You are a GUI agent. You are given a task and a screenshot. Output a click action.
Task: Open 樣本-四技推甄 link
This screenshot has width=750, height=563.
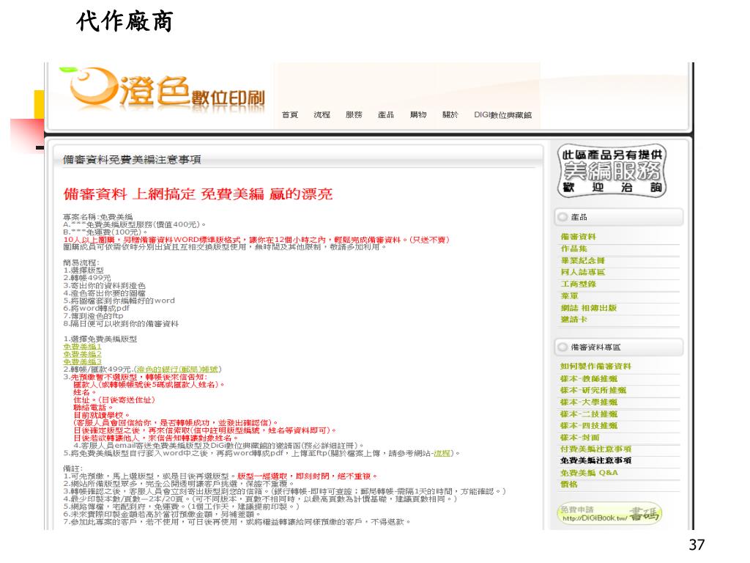(589, 426)
